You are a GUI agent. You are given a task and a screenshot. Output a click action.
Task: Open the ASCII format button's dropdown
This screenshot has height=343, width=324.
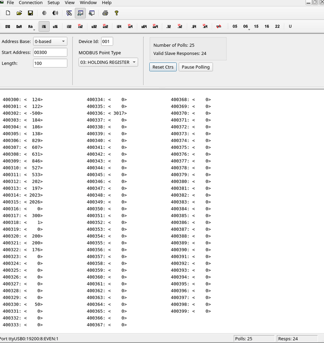click(x=34, y=30)
